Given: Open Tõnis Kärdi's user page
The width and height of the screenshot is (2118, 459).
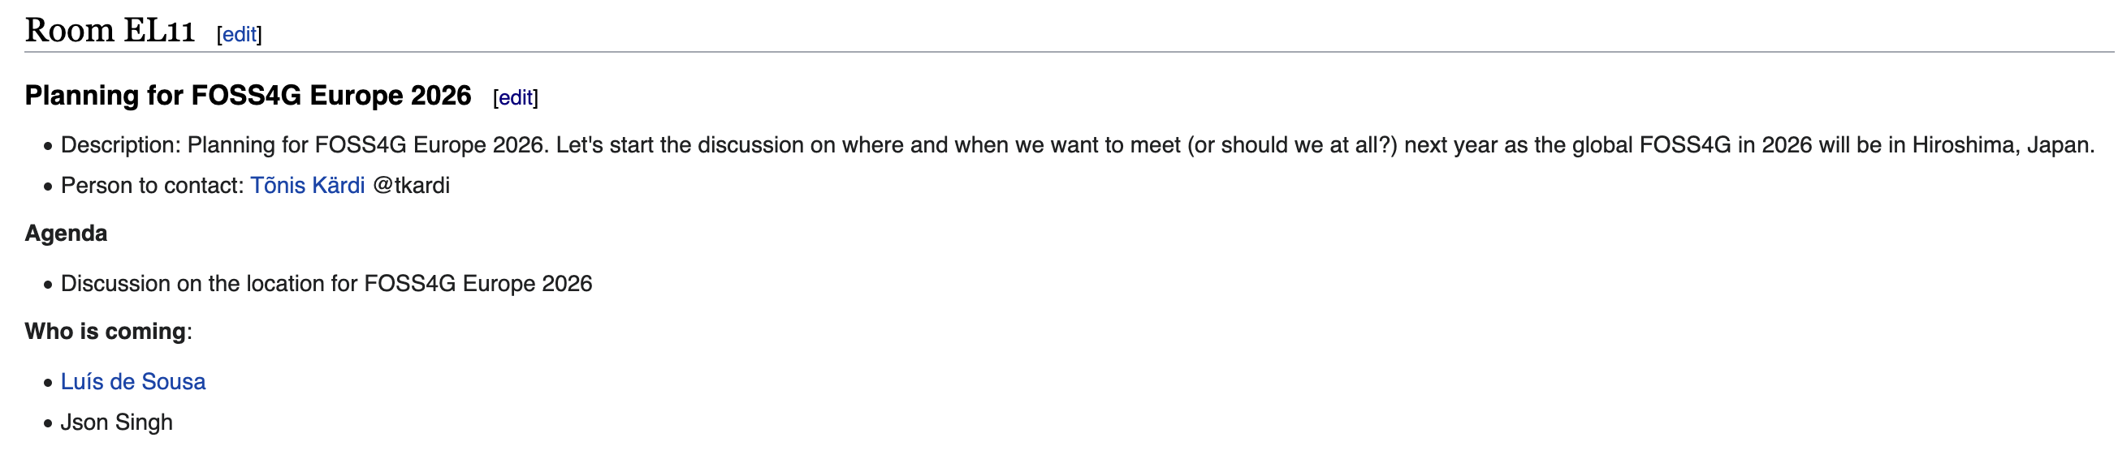Looking at the screenshot, I should point(308,186).
